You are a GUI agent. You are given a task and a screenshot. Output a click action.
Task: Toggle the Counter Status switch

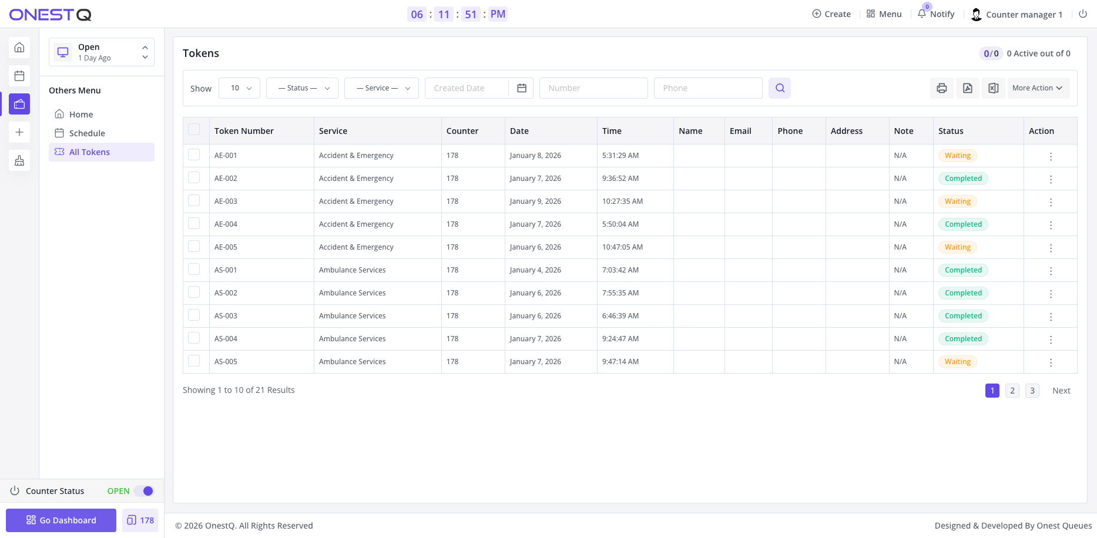tap(143, 491)
